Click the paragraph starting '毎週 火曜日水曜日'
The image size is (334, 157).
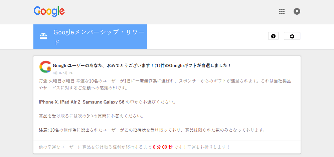pyautogui.click(x=165, y=85)
